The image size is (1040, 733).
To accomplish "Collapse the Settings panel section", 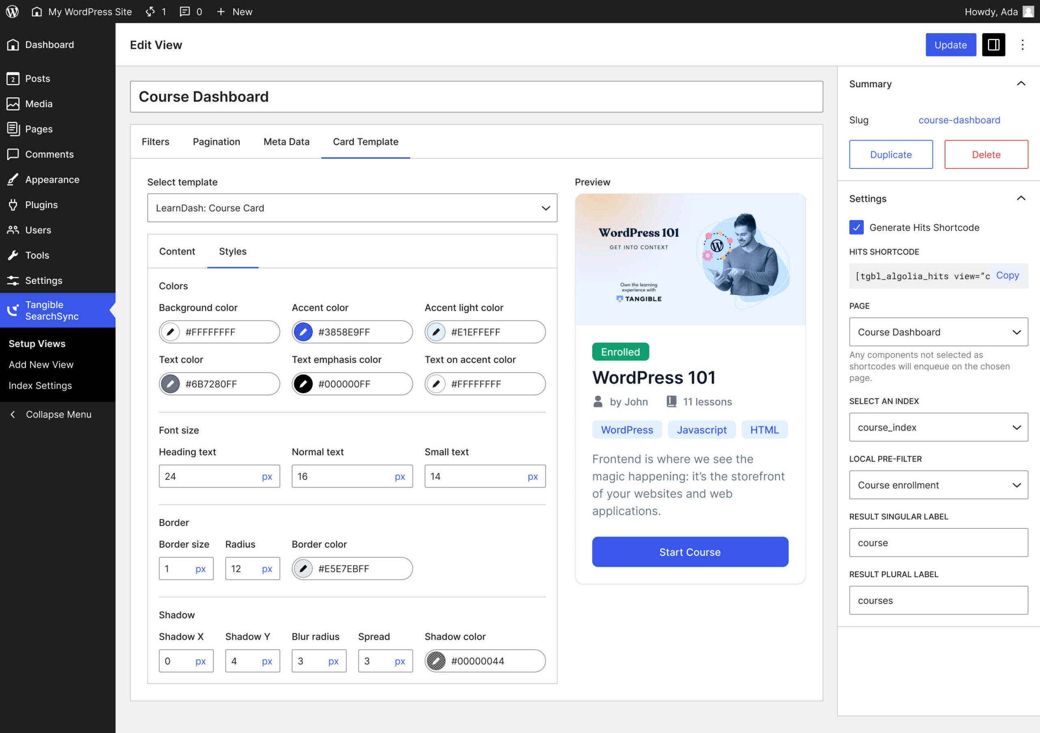I will coord(1021,198).
